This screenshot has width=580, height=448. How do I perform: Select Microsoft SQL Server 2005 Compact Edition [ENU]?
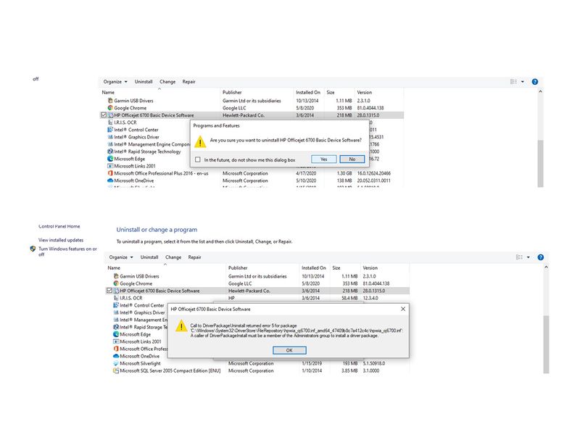pos(257,370)
